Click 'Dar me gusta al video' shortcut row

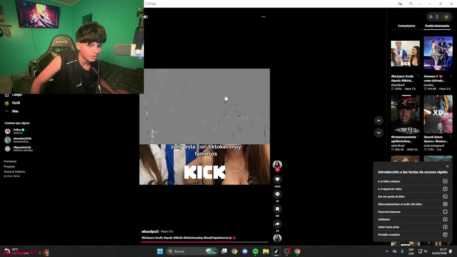coord(412,197)
